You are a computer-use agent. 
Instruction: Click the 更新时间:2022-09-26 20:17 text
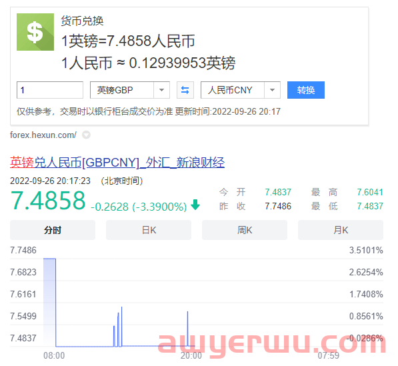[228, 111]
